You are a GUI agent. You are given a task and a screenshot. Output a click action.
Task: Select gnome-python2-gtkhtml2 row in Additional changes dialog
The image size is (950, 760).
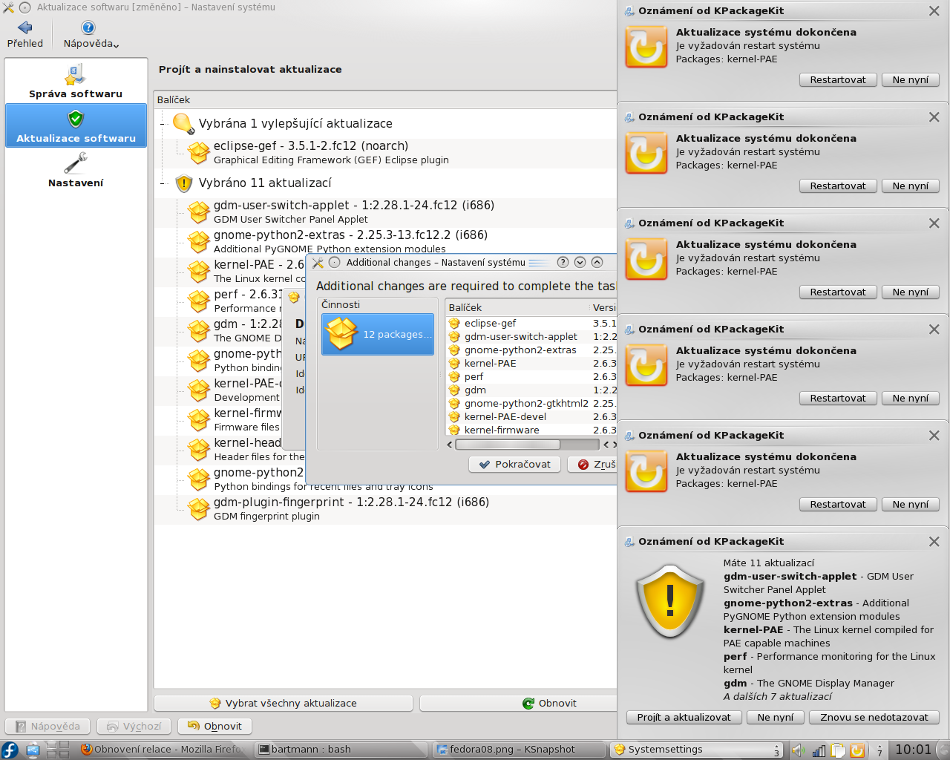click(531, 404)
